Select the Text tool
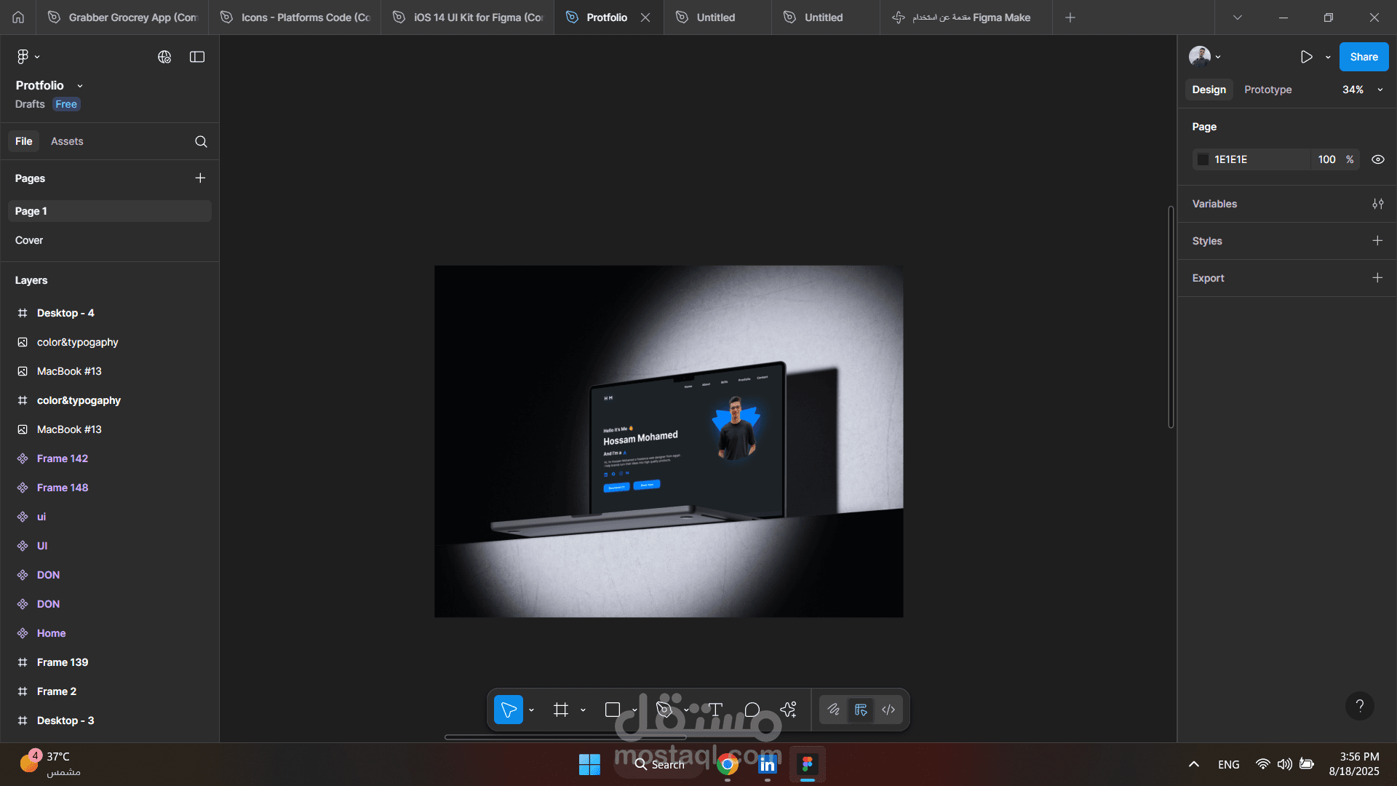The height and width of the screenshot is (786, 1397). [715, 710]
